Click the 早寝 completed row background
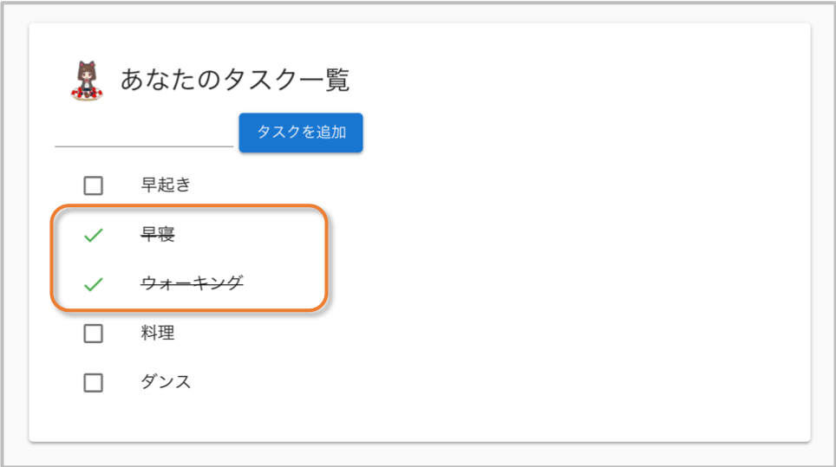The image size is (836, 467). (x=427, y=235)
